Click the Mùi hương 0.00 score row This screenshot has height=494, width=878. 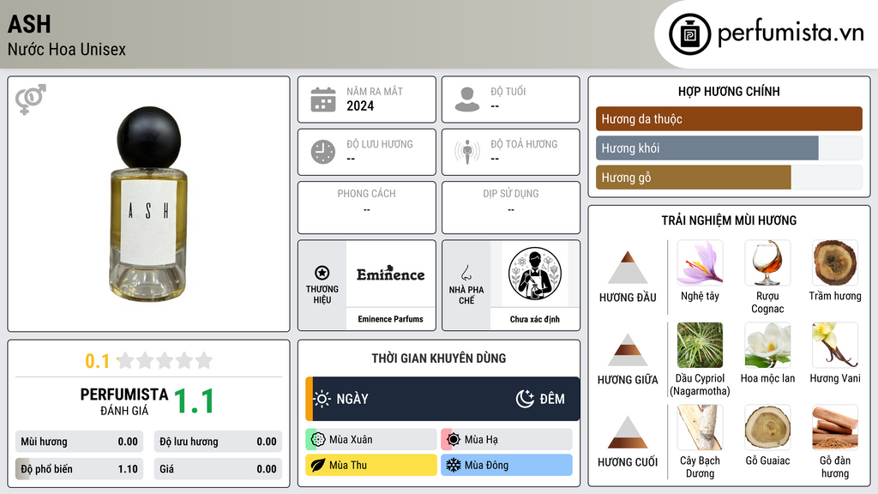coord(79,442)
